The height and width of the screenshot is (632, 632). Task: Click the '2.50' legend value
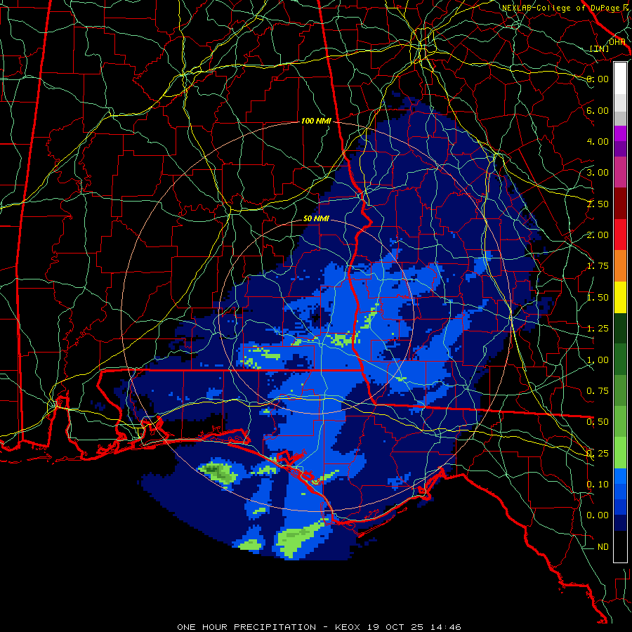click(x=598, y=204)
